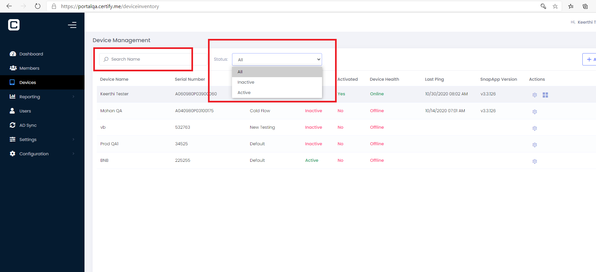Image resolution: width=596 pixels, height=272 pixels.
Task: Expand the Settings submenu chevron
Action: click(x=73, y=139)
